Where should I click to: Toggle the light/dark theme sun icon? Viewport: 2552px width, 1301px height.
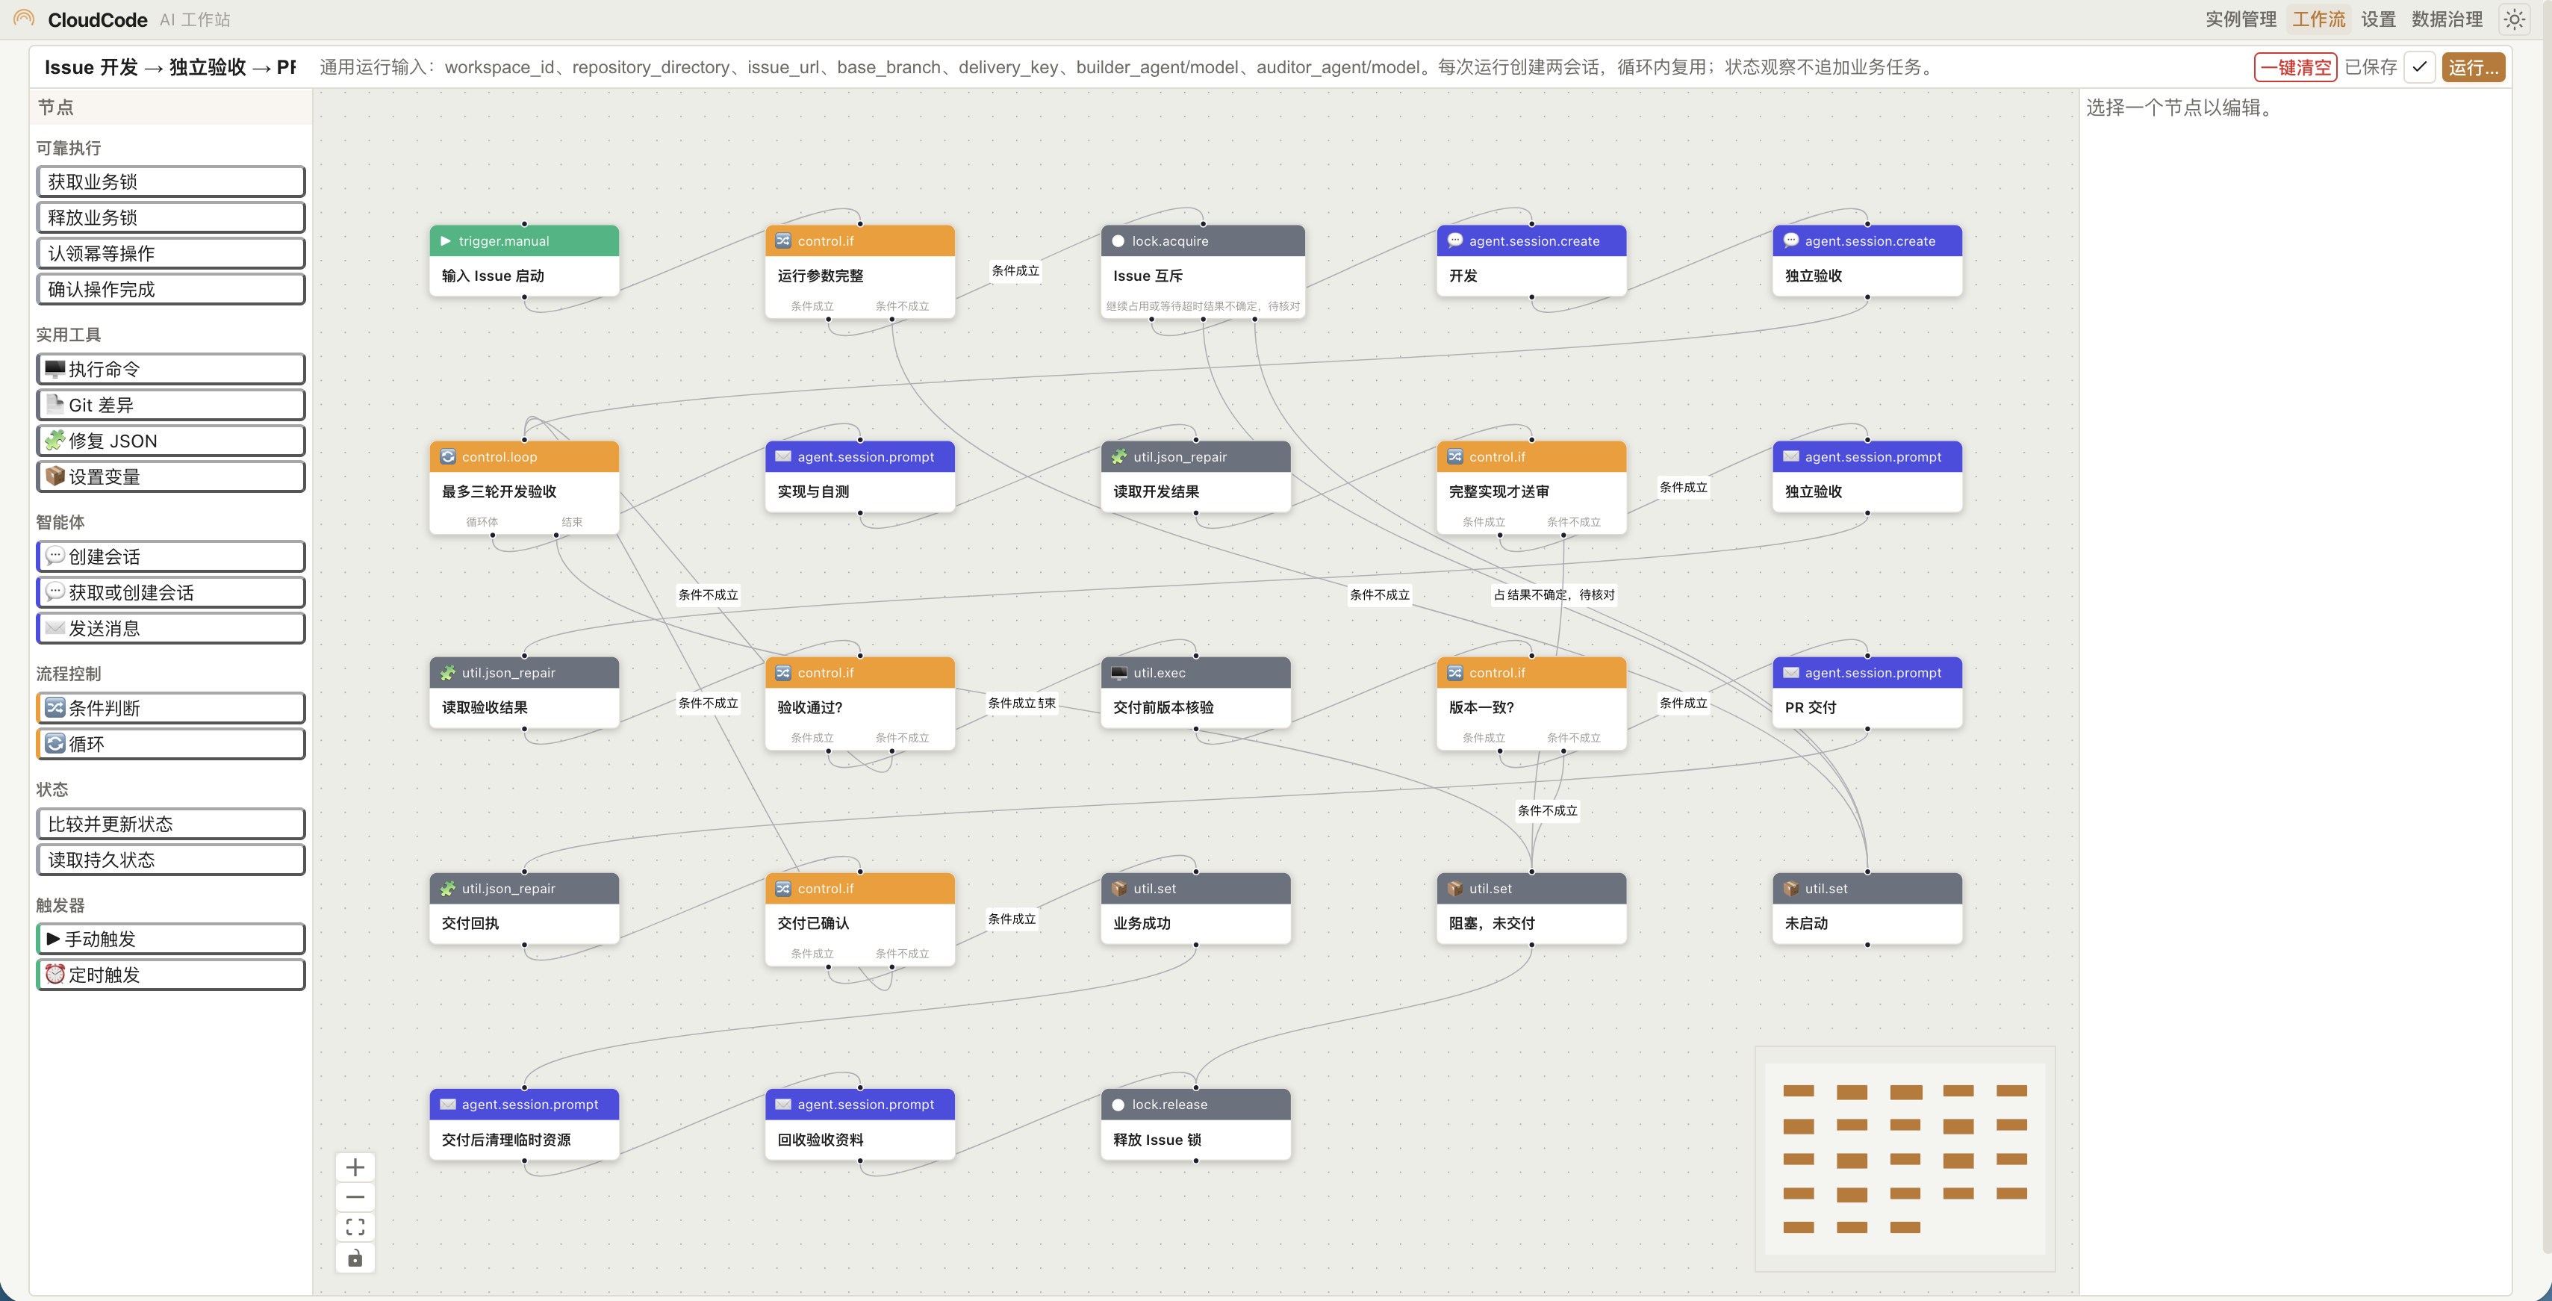pyautogui.click(x=2513, y=19)
